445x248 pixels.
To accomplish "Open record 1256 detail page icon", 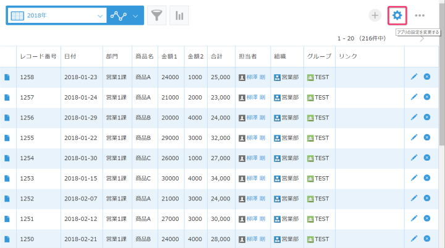I will click(x=7, y=118).
